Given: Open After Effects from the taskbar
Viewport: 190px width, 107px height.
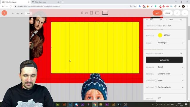Looking at the screenshot, I should (x=83, y=104).
